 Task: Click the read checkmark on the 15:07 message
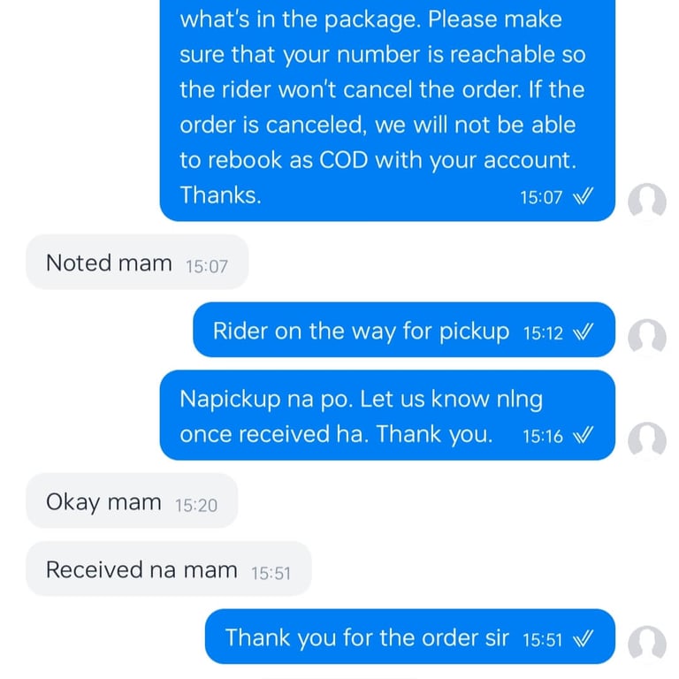583,195
